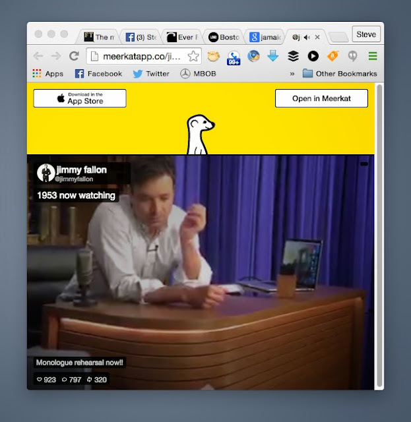The height and width of the screenshot is (422, 411).
Task: Open the Buffer stacked layers extension
Action: coord(293,56)
